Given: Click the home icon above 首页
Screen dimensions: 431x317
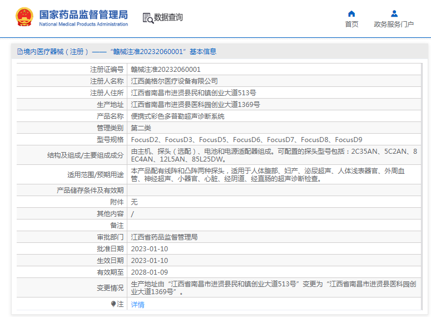Looking at the screenshot, I should tap(351, 13).
